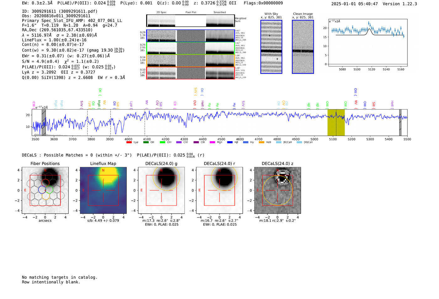This screenshot has width=439, height=299.
Task: Click the (H)CaII legend swatch
Action: coord(299,142)
